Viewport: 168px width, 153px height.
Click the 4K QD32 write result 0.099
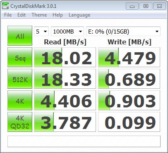point(129,122)
